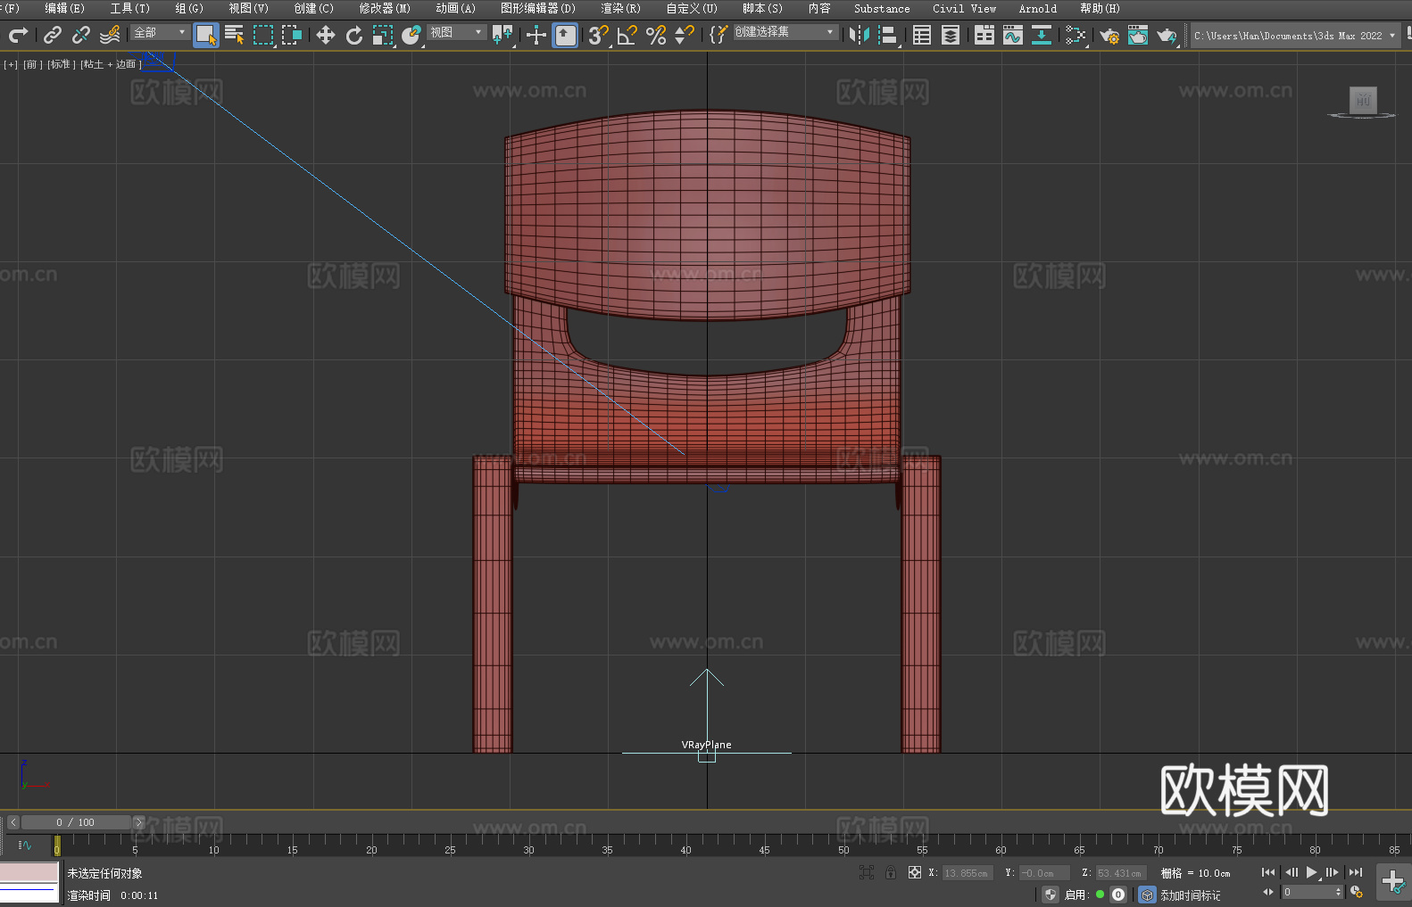Image resolution: width=1412 pixels, height=907 pixels.
Task: Click the large Set Key plus button
Action: 1393,881
